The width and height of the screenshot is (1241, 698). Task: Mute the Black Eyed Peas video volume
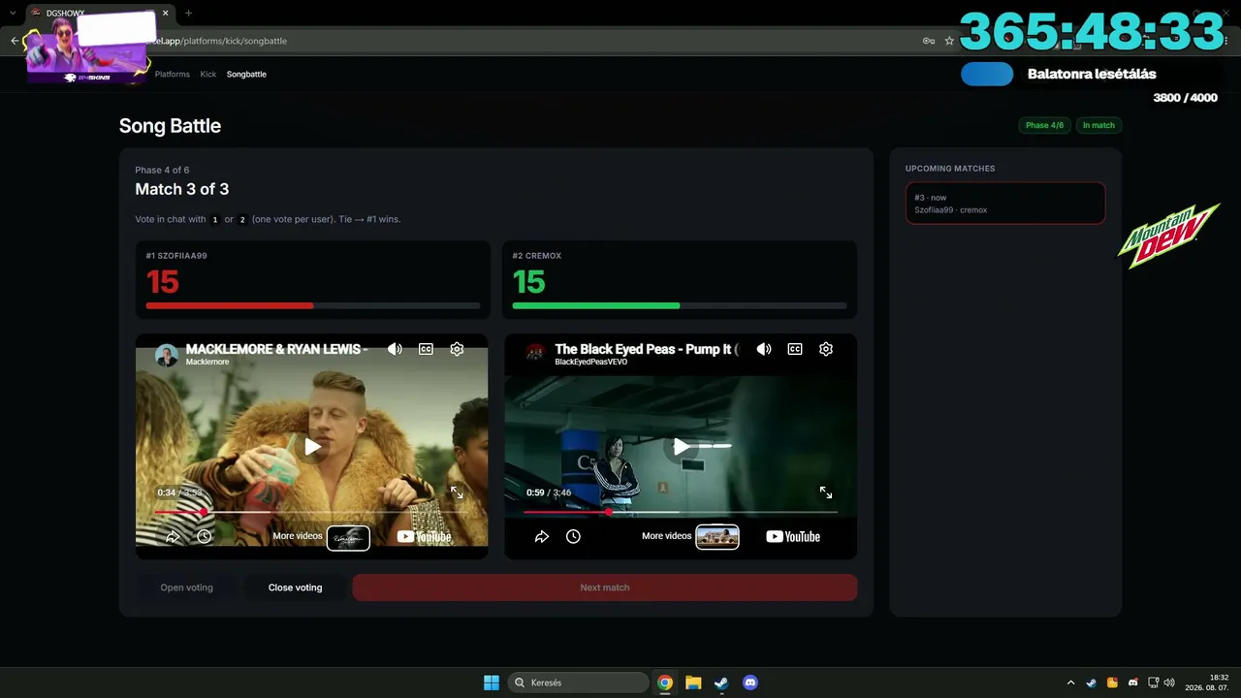(764, 349)
